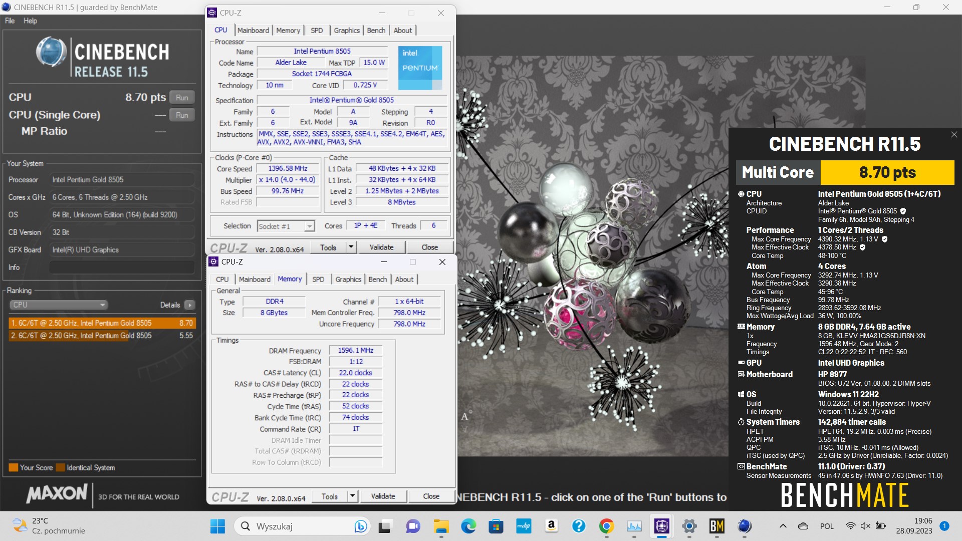Open notification center badge
962x541 pixels.
[944, 526]
